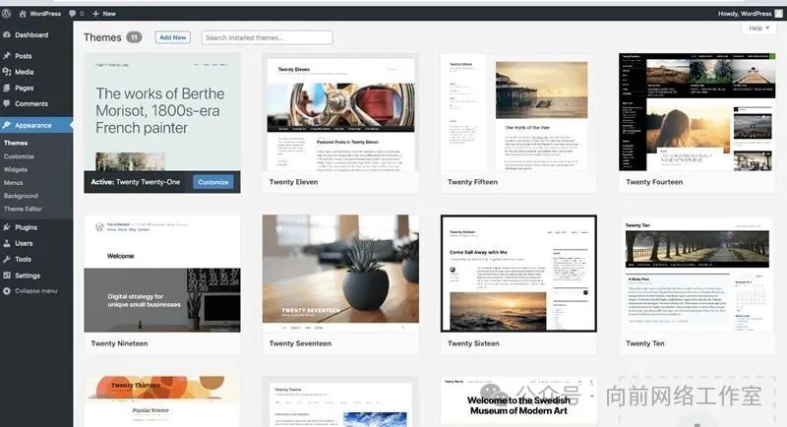Open the Theme Editor submenu item
787x427 pixels.
[23, 209]
